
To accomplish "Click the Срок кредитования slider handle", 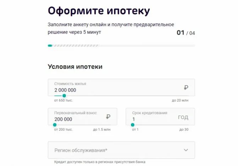I will 133,125.
